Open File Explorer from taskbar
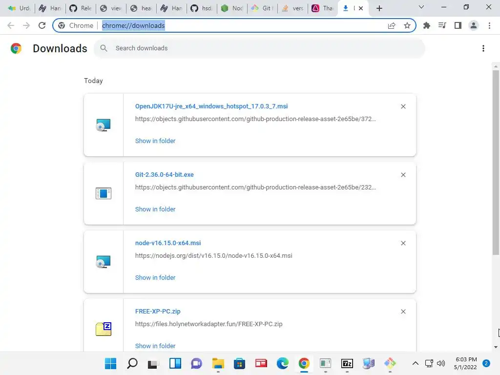The image size is (500, 375). (x=218, y=363)
